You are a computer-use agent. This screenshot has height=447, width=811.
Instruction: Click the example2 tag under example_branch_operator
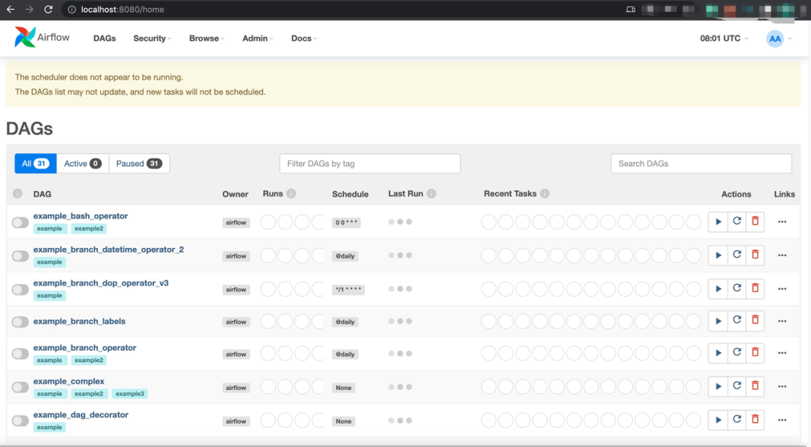89,360
